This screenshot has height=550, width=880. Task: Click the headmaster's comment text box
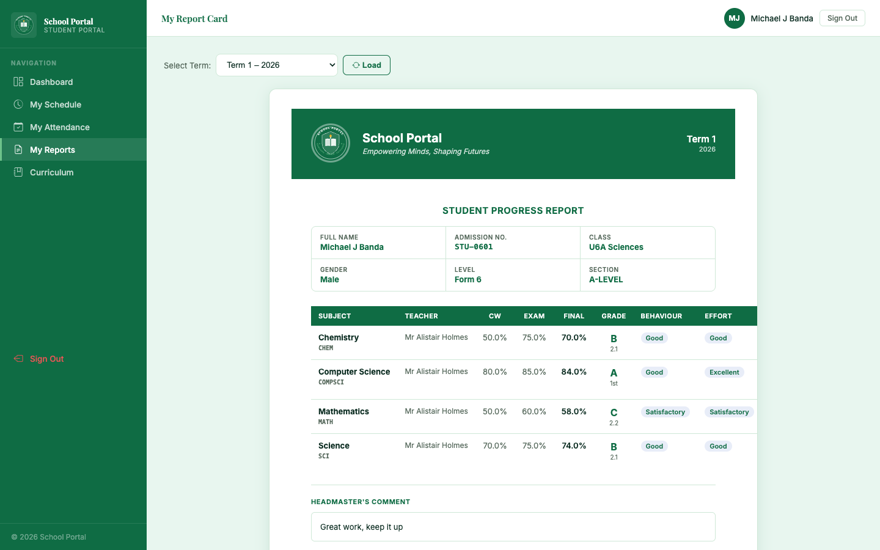pyautogui.click(x=513, y=526)
